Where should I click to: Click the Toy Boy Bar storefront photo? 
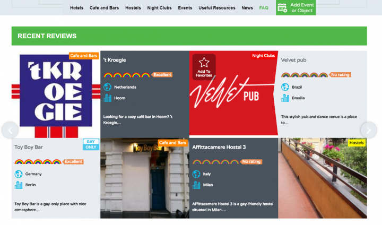point(145,178)
